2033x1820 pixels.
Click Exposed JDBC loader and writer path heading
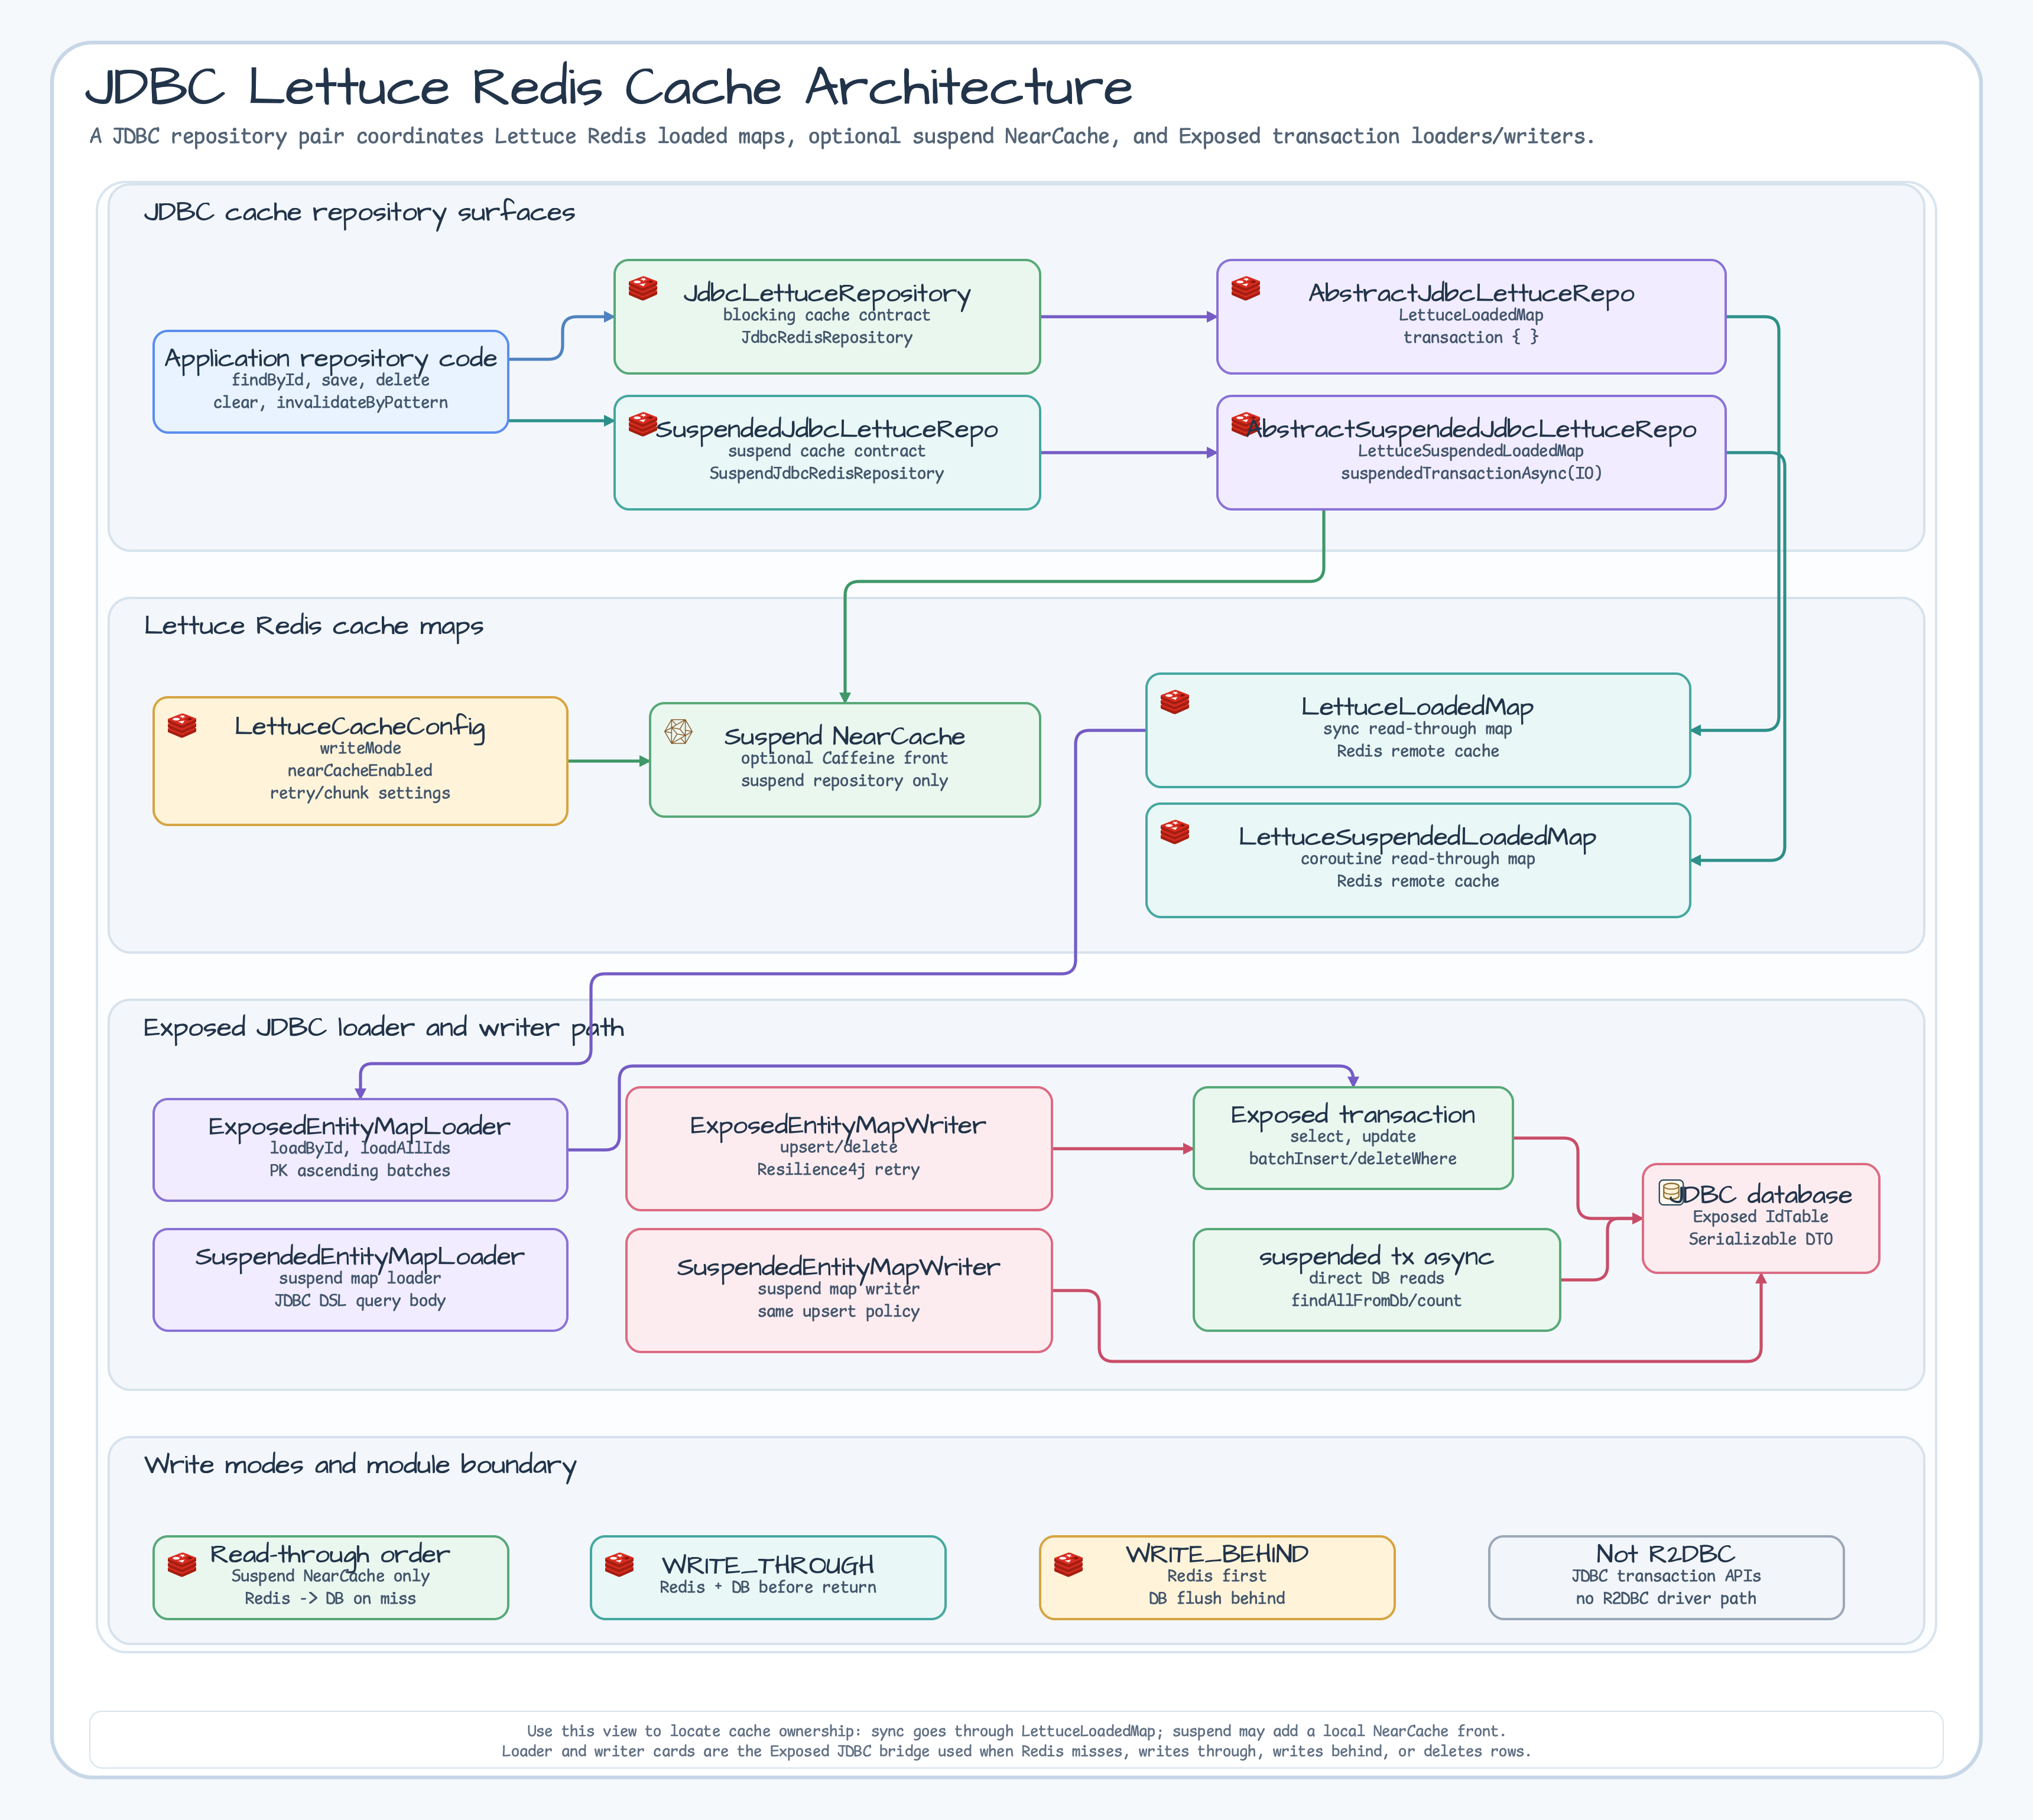point(384,1028)
